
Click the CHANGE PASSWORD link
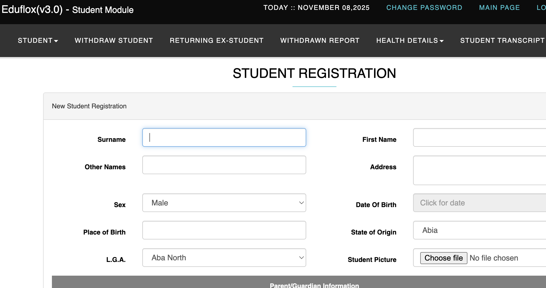tap(424, 8)
